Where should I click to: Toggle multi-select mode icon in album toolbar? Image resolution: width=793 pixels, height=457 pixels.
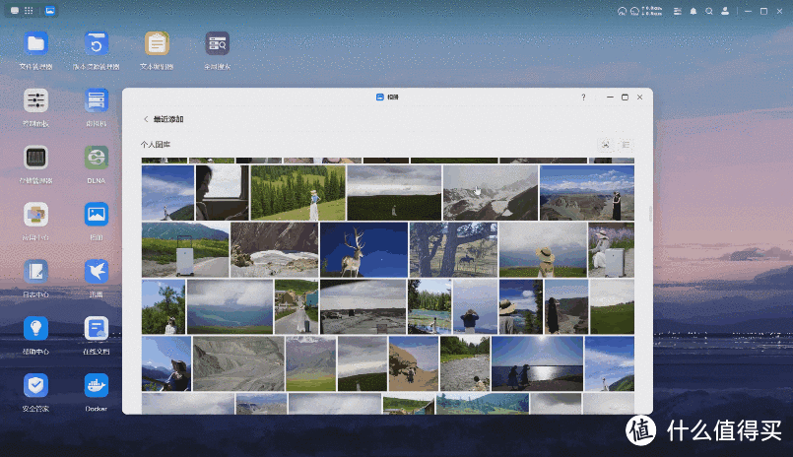tap(605, 145)
